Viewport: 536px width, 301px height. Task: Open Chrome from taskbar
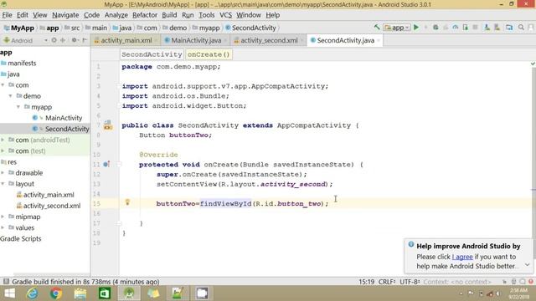(56, 293)
